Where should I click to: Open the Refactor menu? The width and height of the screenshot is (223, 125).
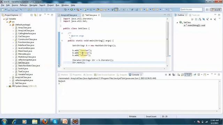(24, 5)
